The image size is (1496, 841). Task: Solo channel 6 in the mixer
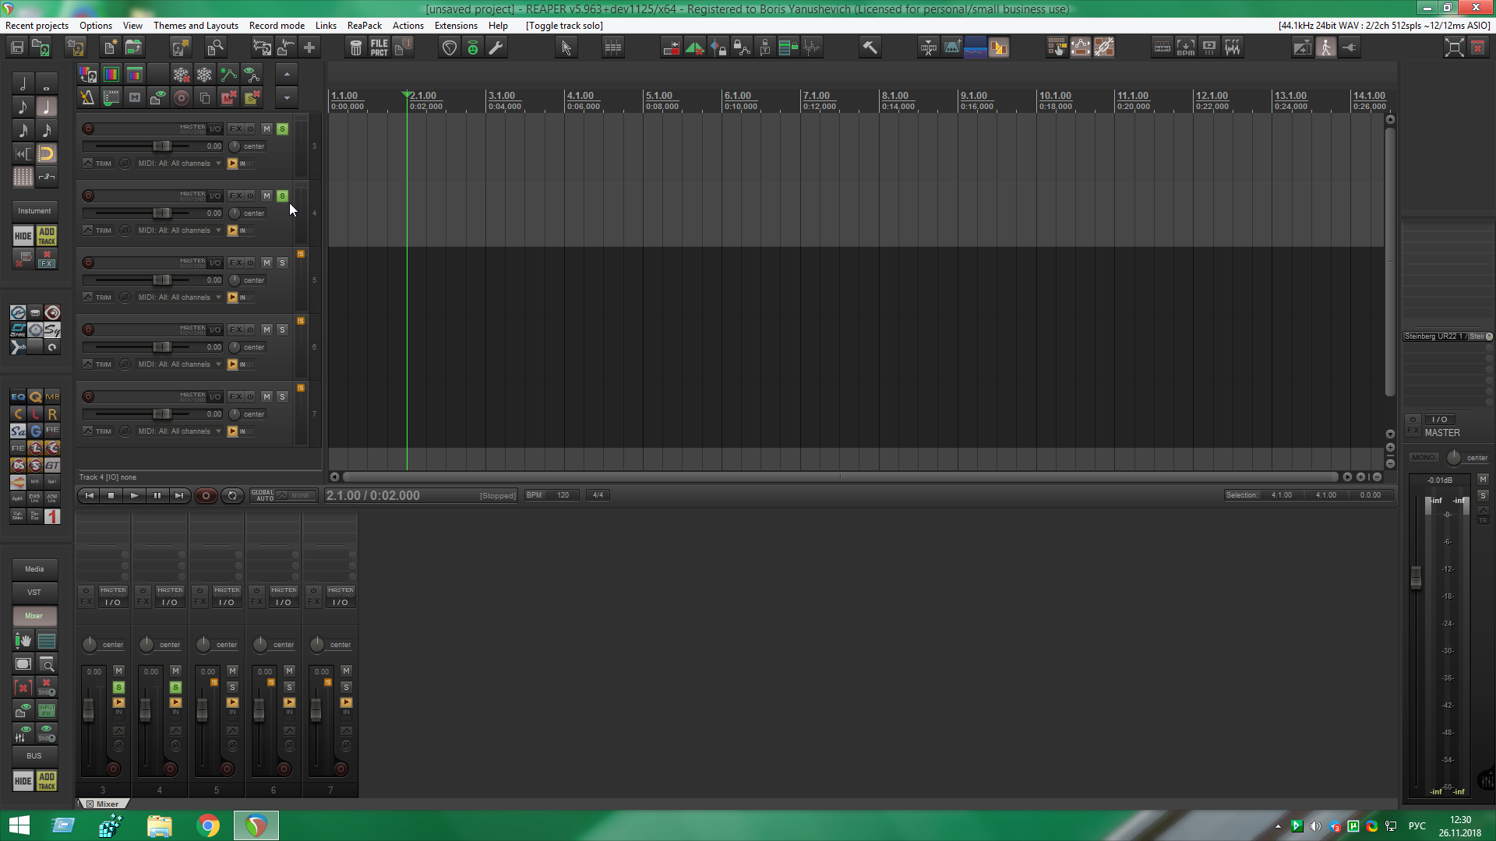pos(289,688)
